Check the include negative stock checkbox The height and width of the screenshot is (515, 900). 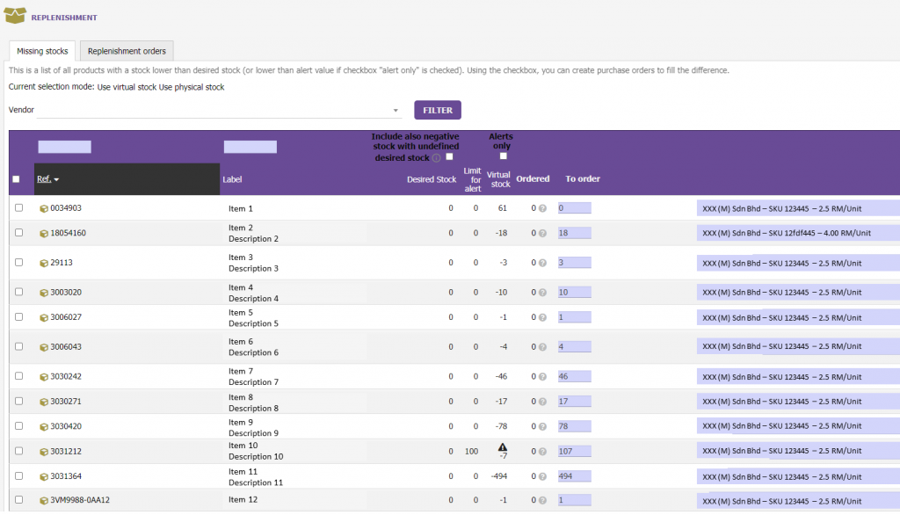(449, 156)
